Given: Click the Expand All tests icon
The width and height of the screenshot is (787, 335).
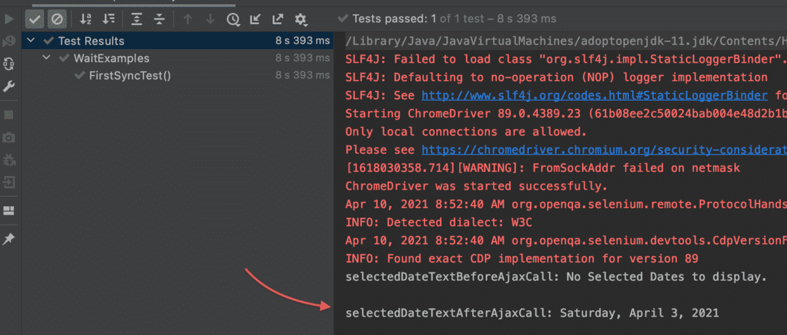Looking at the screenshot, I should pos(136,19).
